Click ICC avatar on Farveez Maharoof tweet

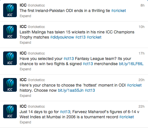point(10,111)
